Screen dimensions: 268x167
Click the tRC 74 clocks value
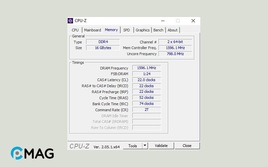pyautogui.click(x=146, y=104)
